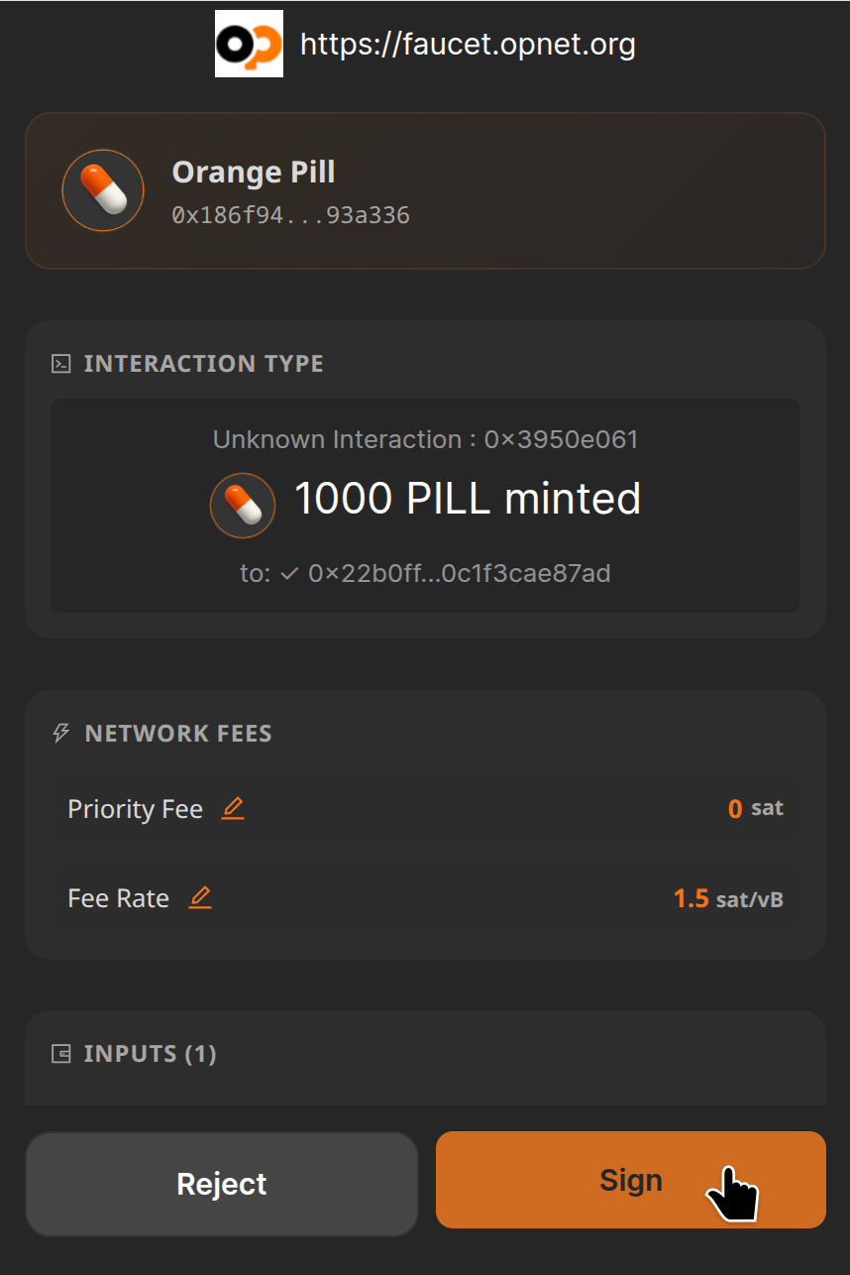Screen dimensions: 850x1275
Task: Click the terminal icon beside Interaction Type
Action: tap(61, 364)
